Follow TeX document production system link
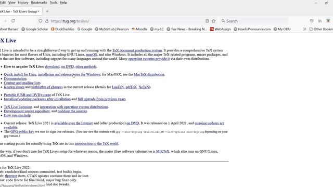 (x=137, y=50)
